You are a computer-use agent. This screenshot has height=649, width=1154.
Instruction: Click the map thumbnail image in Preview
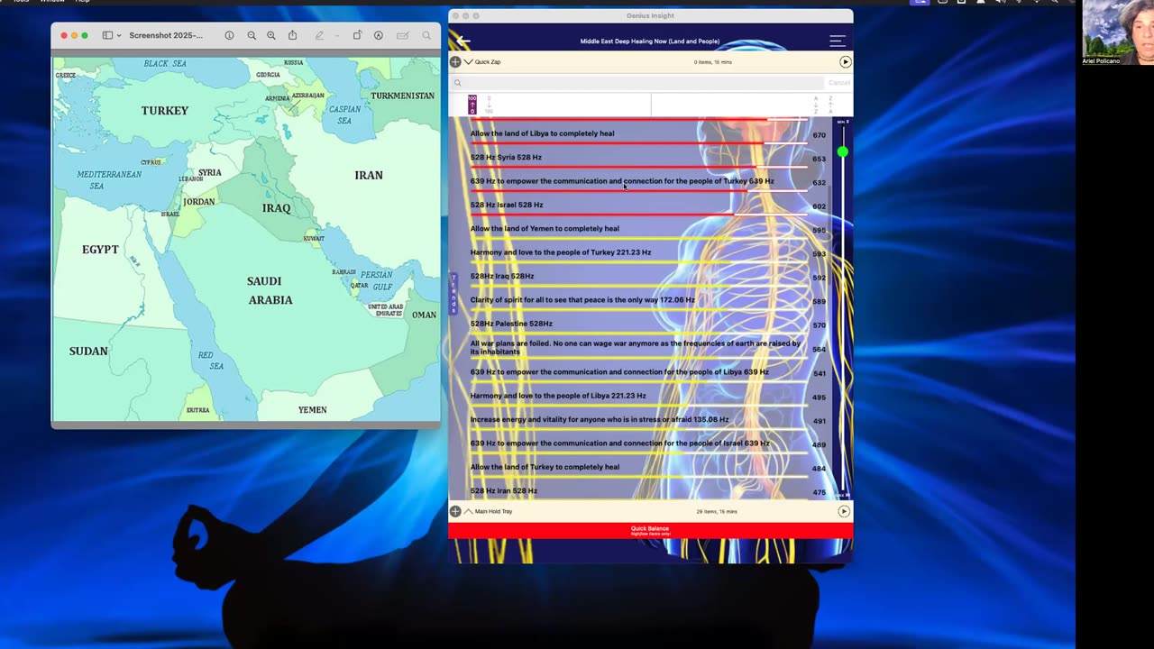coord(246,240)
